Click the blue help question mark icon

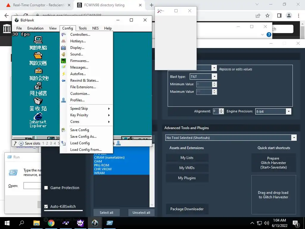coord(269,35)
